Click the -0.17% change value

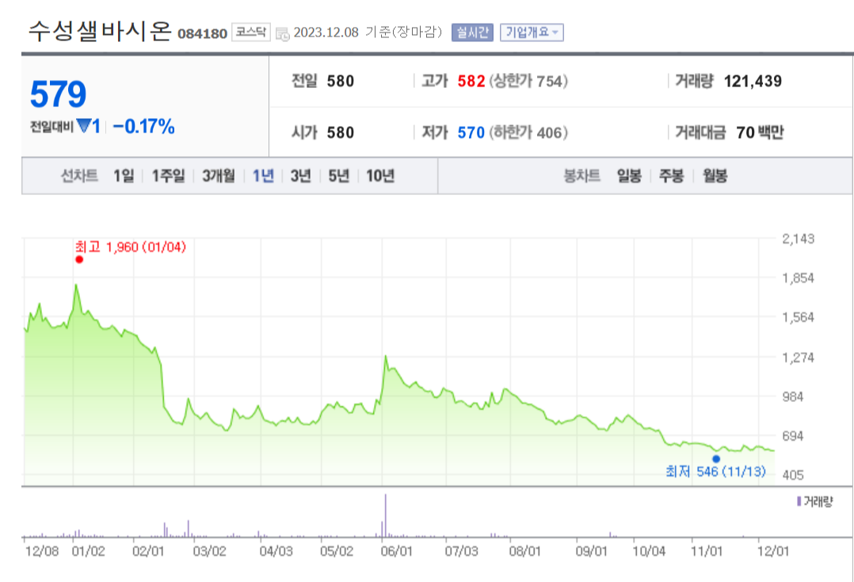click(x=144, y=127)
